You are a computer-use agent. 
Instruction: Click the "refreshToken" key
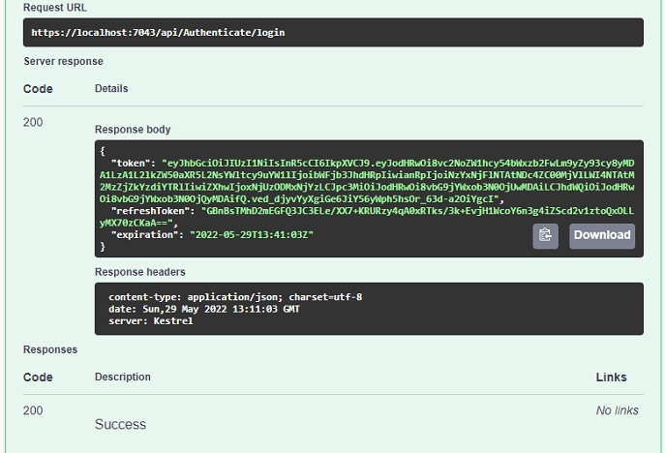pos(153,211)
